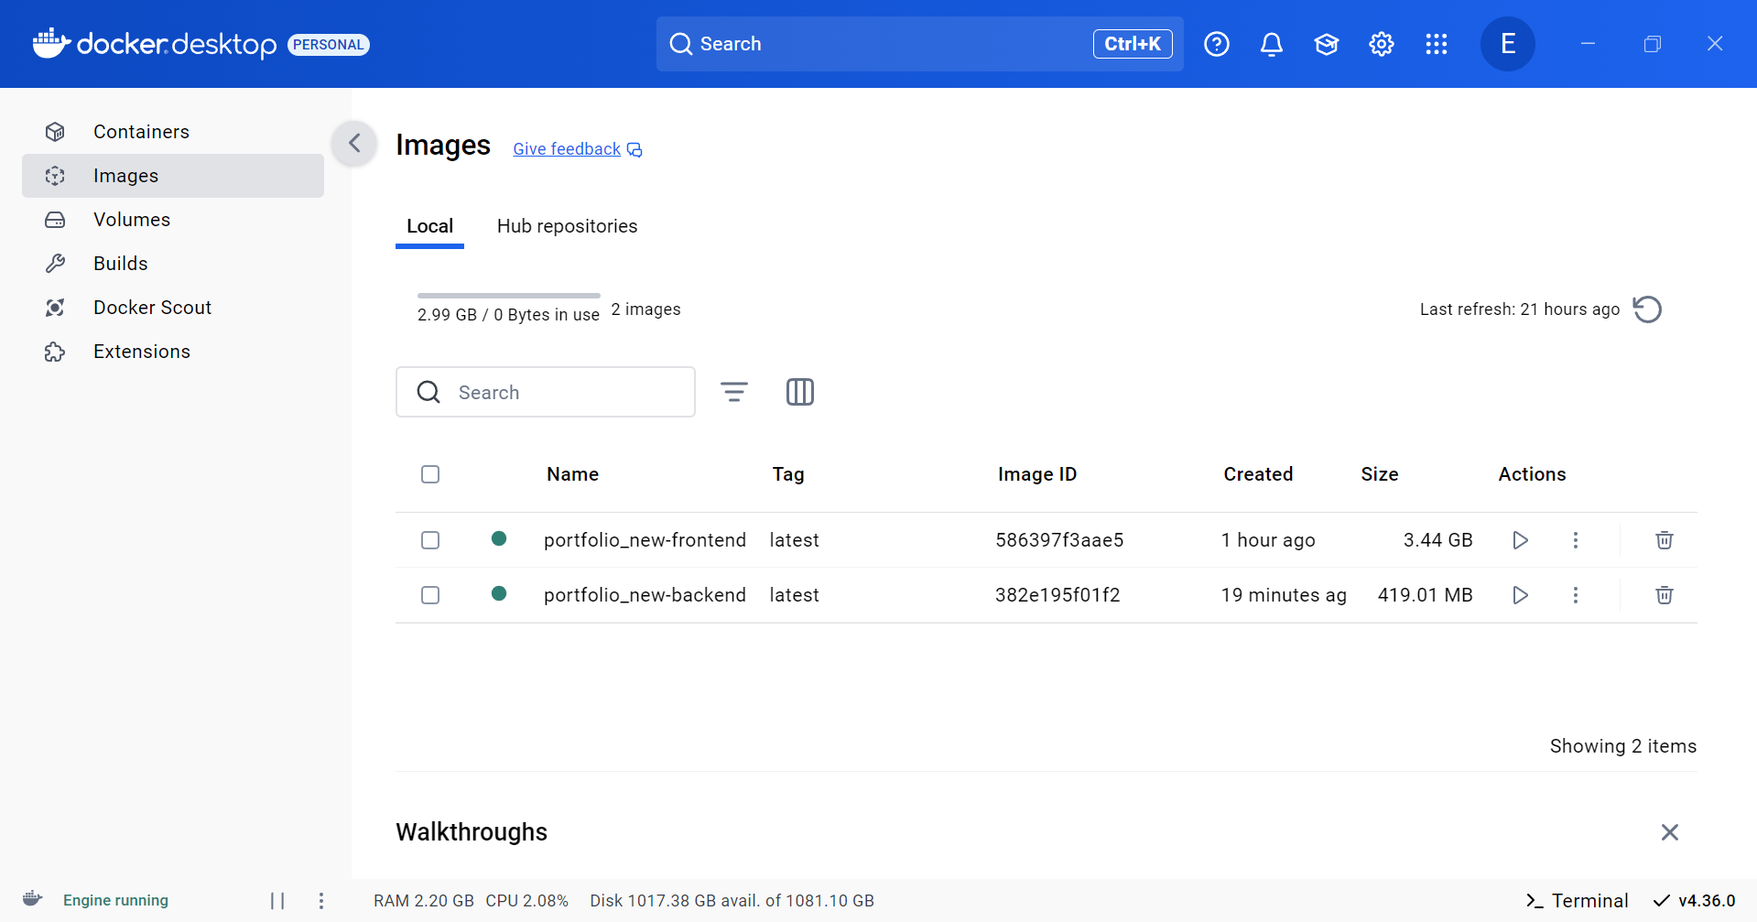Click the Give feedback link
This screenshot has width=1757, height=922.
577,149
